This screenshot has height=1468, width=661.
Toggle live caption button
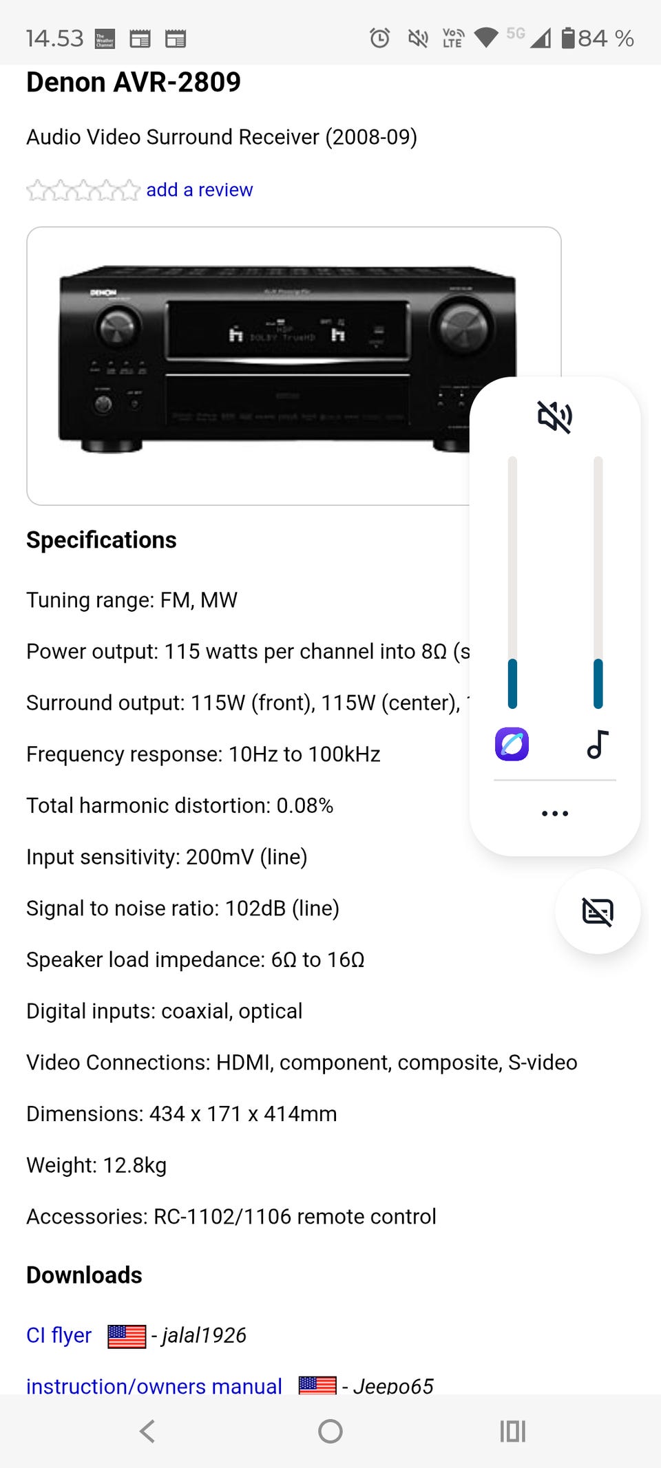tap(597, 912)
